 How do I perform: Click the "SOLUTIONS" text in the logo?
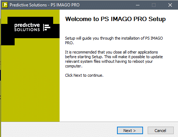[27, 30]
